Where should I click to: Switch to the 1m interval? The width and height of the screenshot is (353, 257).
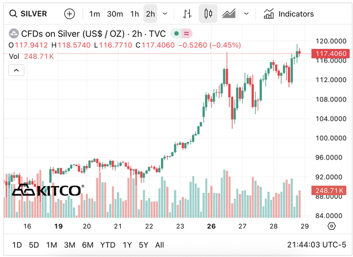click(x=95, y=14)
